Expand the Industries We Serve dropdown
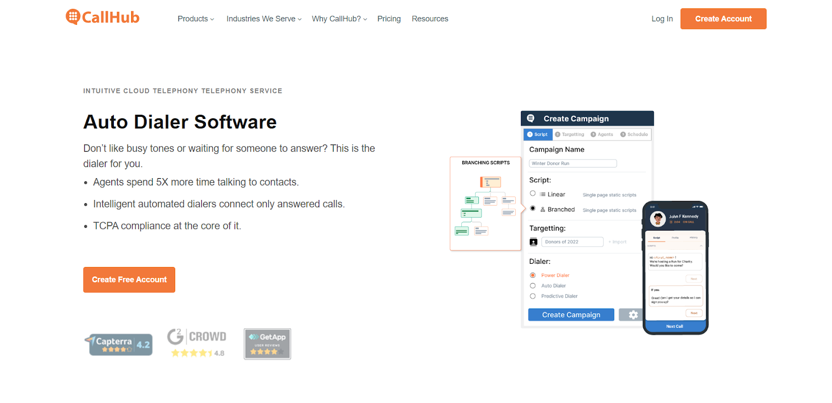Screen dimensions: 832x403 264,19
